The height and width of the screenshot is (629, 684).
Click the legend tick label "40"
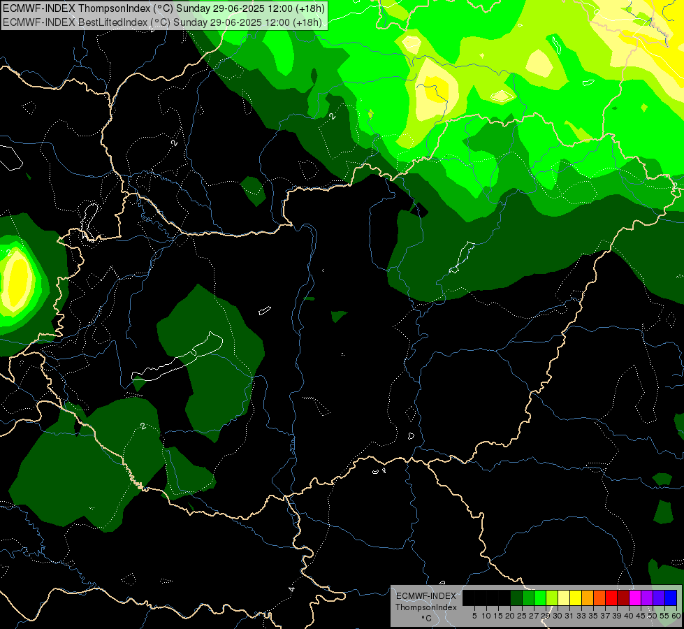point(629,616)
